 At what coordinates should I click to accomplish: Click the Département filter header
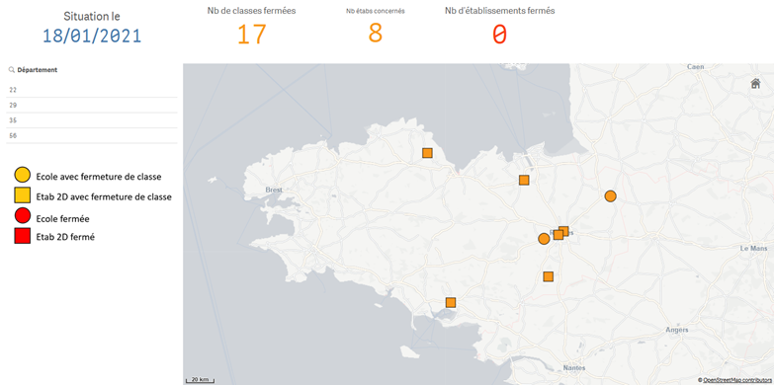(37, 70)
